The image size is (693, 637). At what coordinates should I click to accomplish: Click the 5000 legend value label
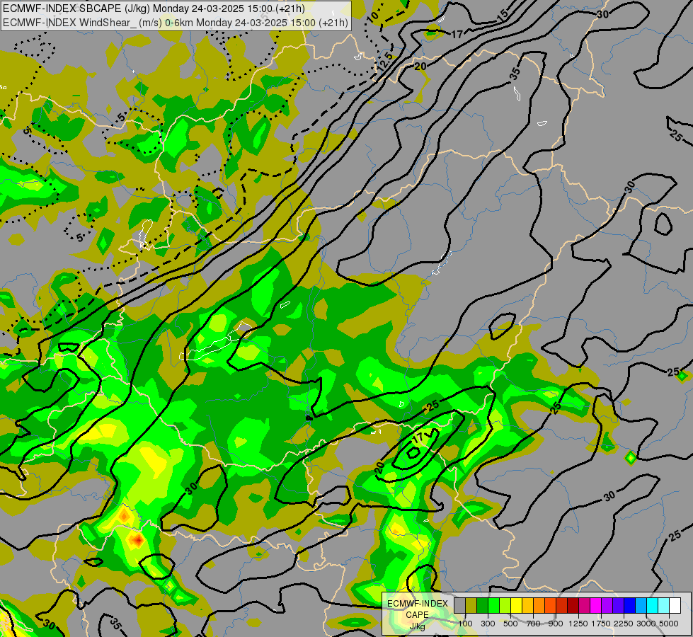669,624
